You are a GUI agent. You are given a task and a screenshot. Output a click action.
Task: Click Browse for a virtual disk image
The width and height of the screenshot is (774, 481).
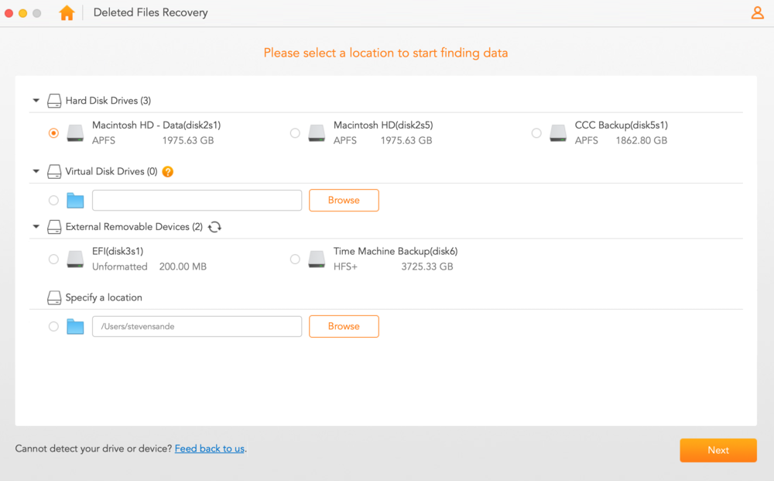pos(344,201)
